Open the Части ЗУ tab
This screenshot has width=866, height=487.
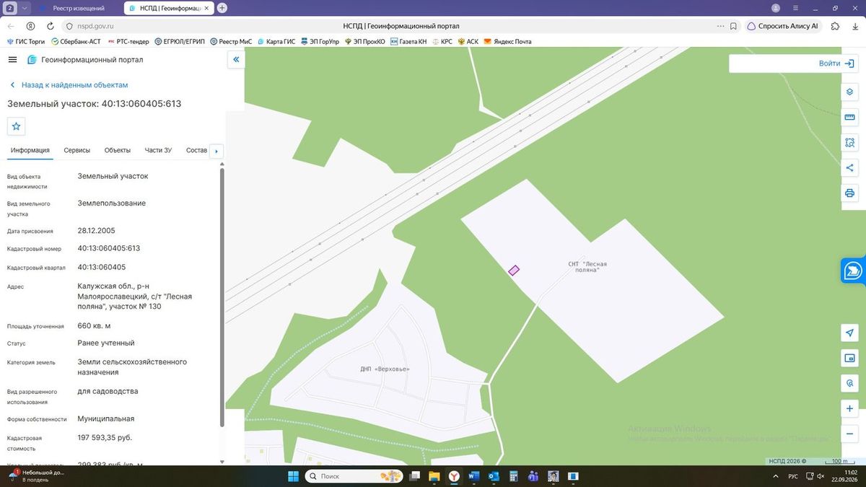click(x=158, y=150)
